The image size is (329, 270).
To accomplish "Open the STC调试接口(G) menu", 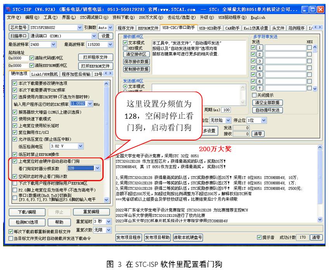I will [x=94, y=17].
